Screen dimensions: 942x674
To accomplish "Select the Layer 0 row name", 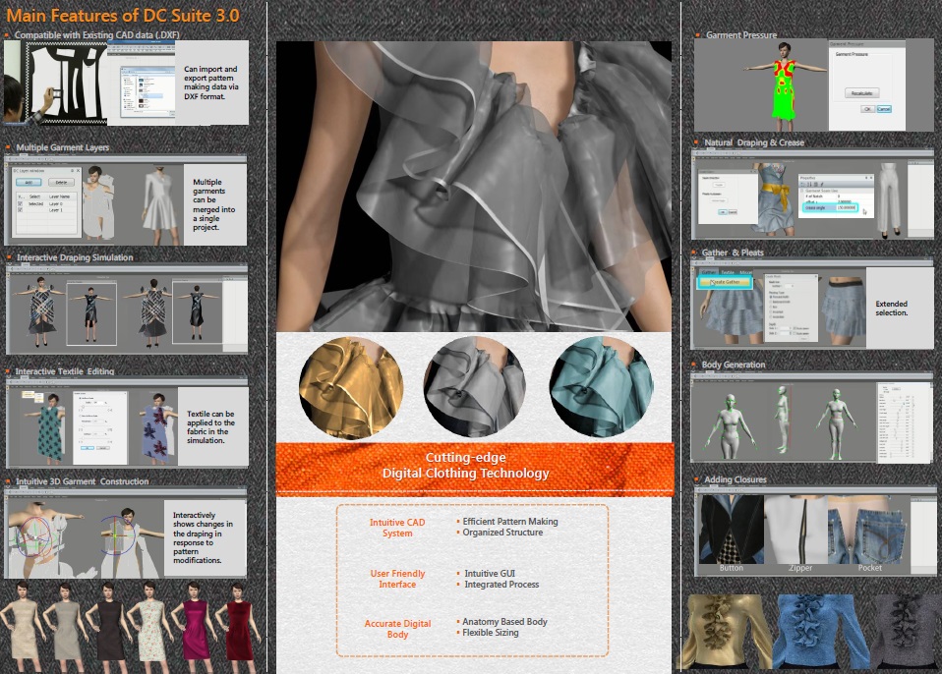I will coord(55,204).
